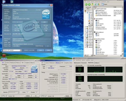Viewport: 126px width, 101px height.
Task: Open the Hálózat tab in Task Manager
Action: click(x=97, y=63)
